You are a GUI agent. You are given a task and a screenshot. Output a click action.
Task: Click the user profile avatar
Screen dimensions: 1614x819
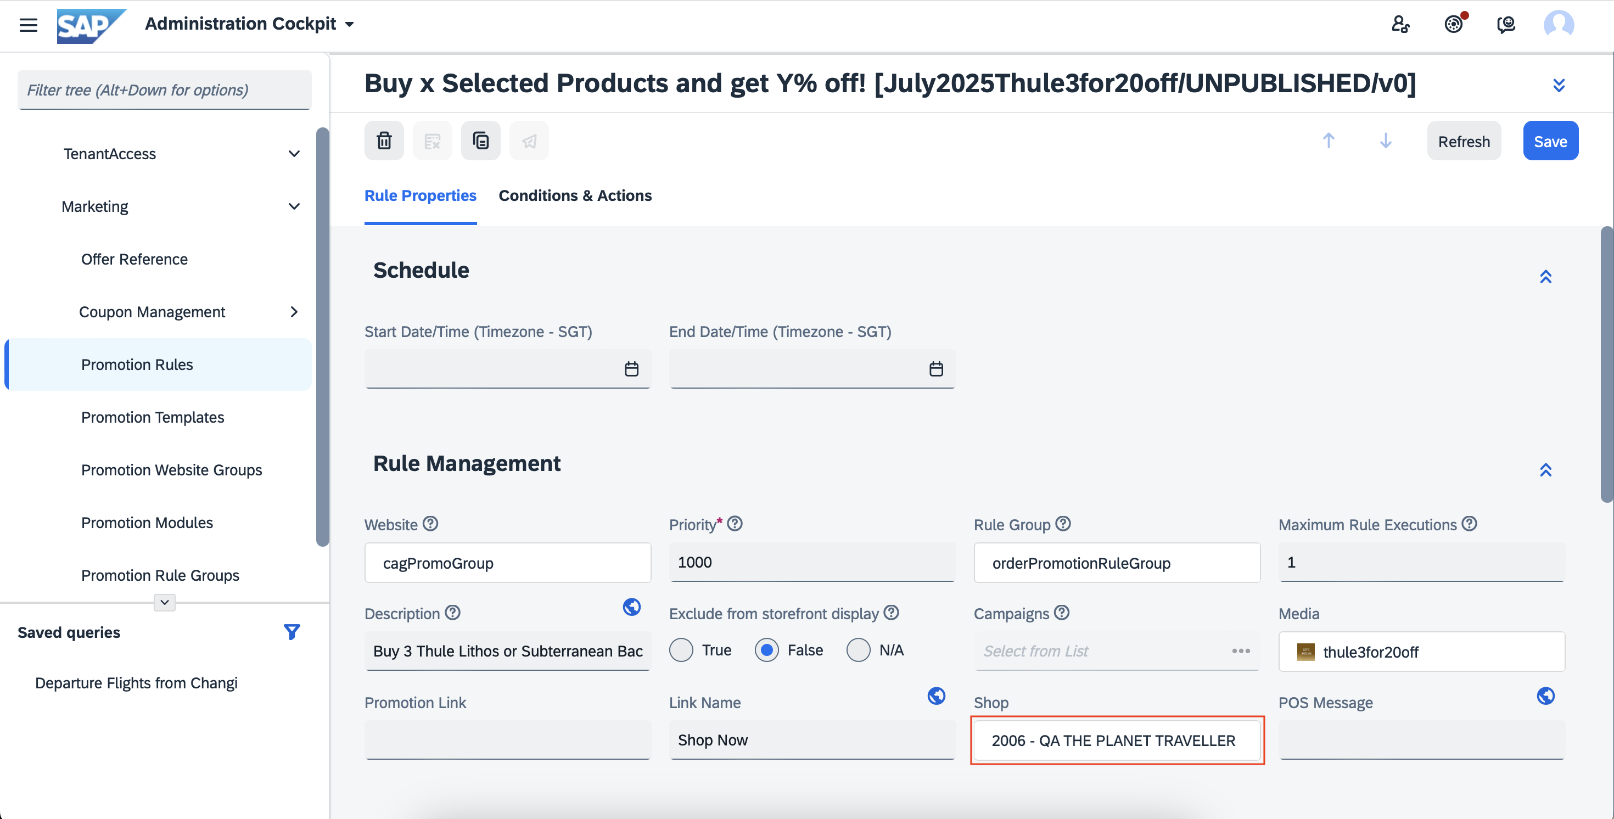point(1559,25)
